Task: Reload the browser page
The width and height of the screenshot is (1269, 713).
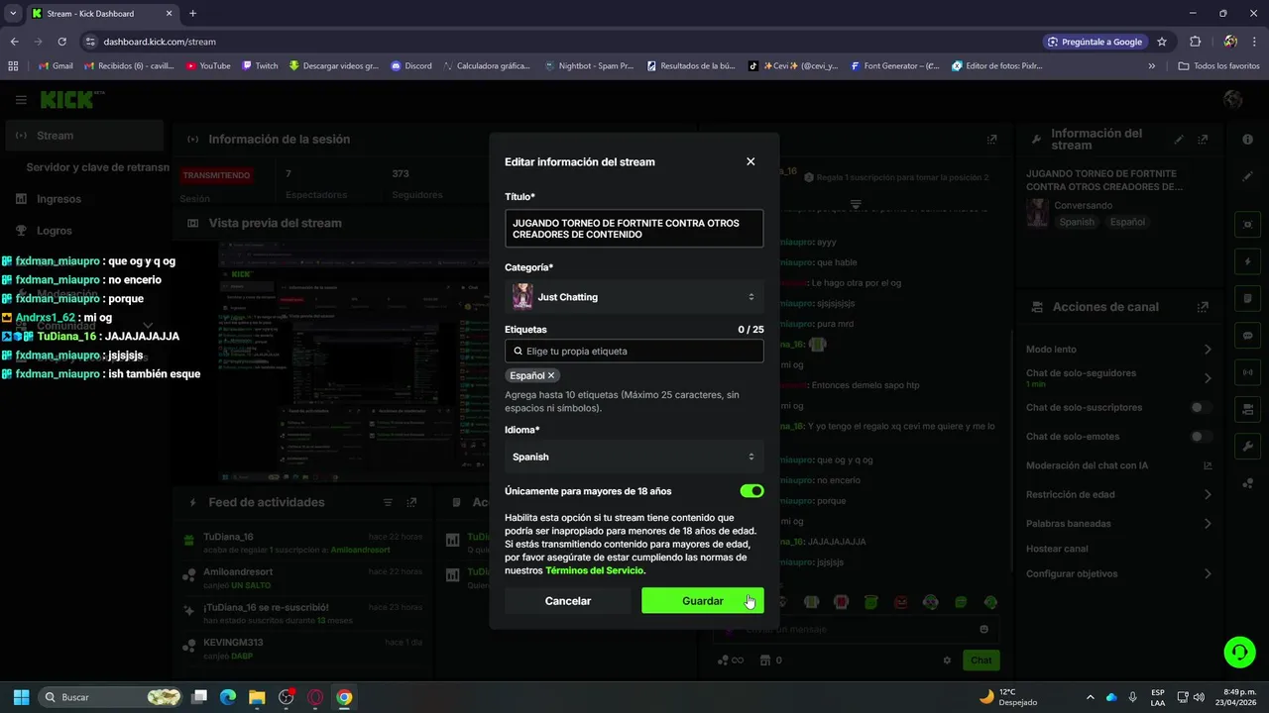Action: coord(61,42)
